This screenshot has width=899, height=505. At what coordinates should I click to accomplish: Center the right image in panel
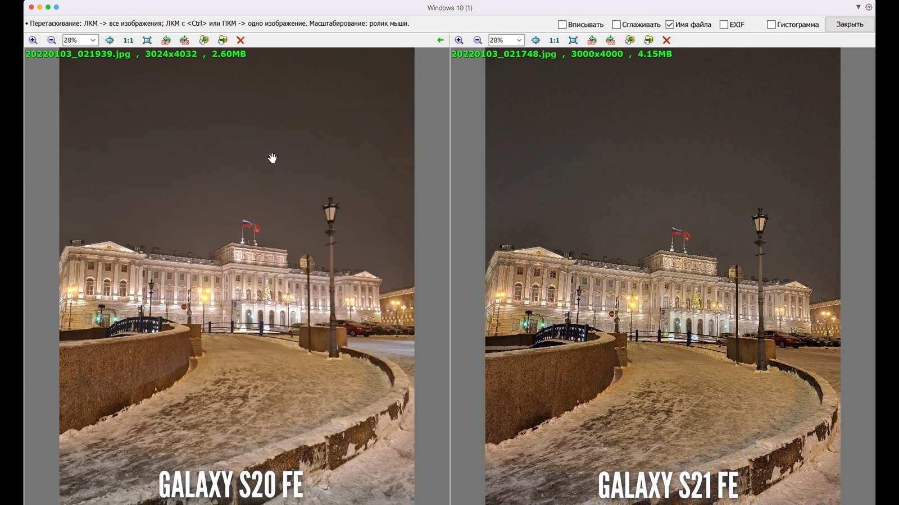click(535, 40)
